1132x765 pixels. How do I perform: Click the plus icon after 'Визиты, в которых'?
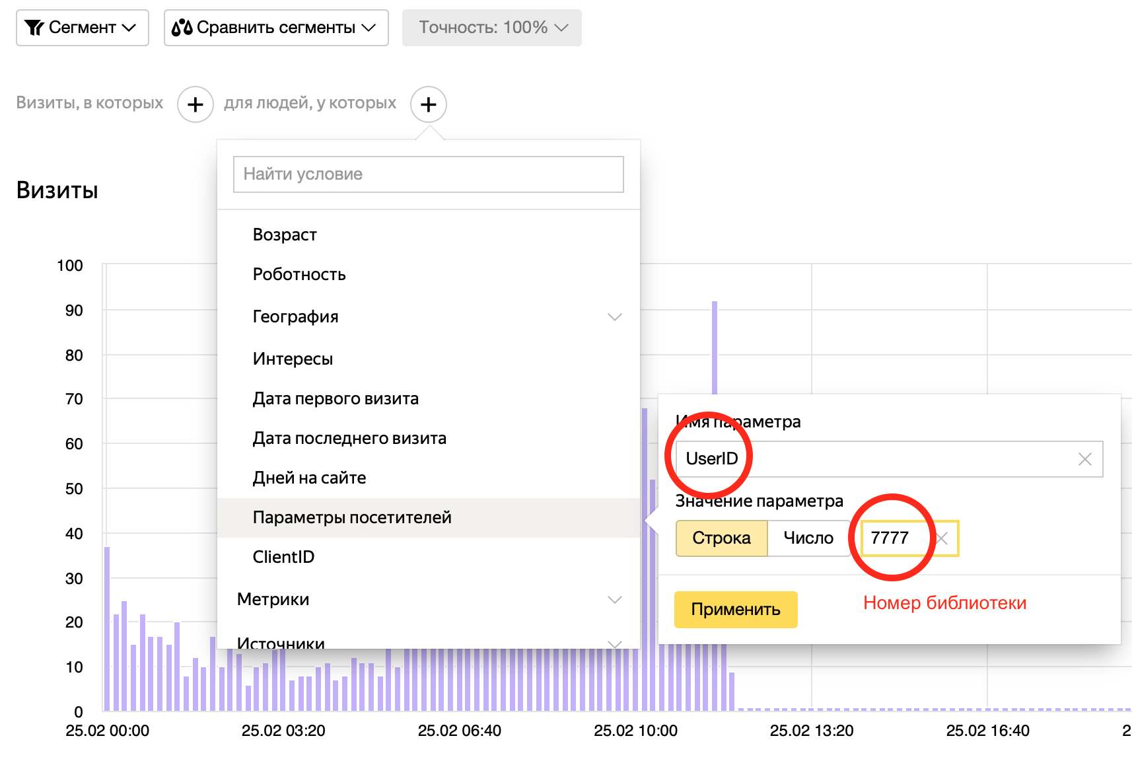pos(195,104)
